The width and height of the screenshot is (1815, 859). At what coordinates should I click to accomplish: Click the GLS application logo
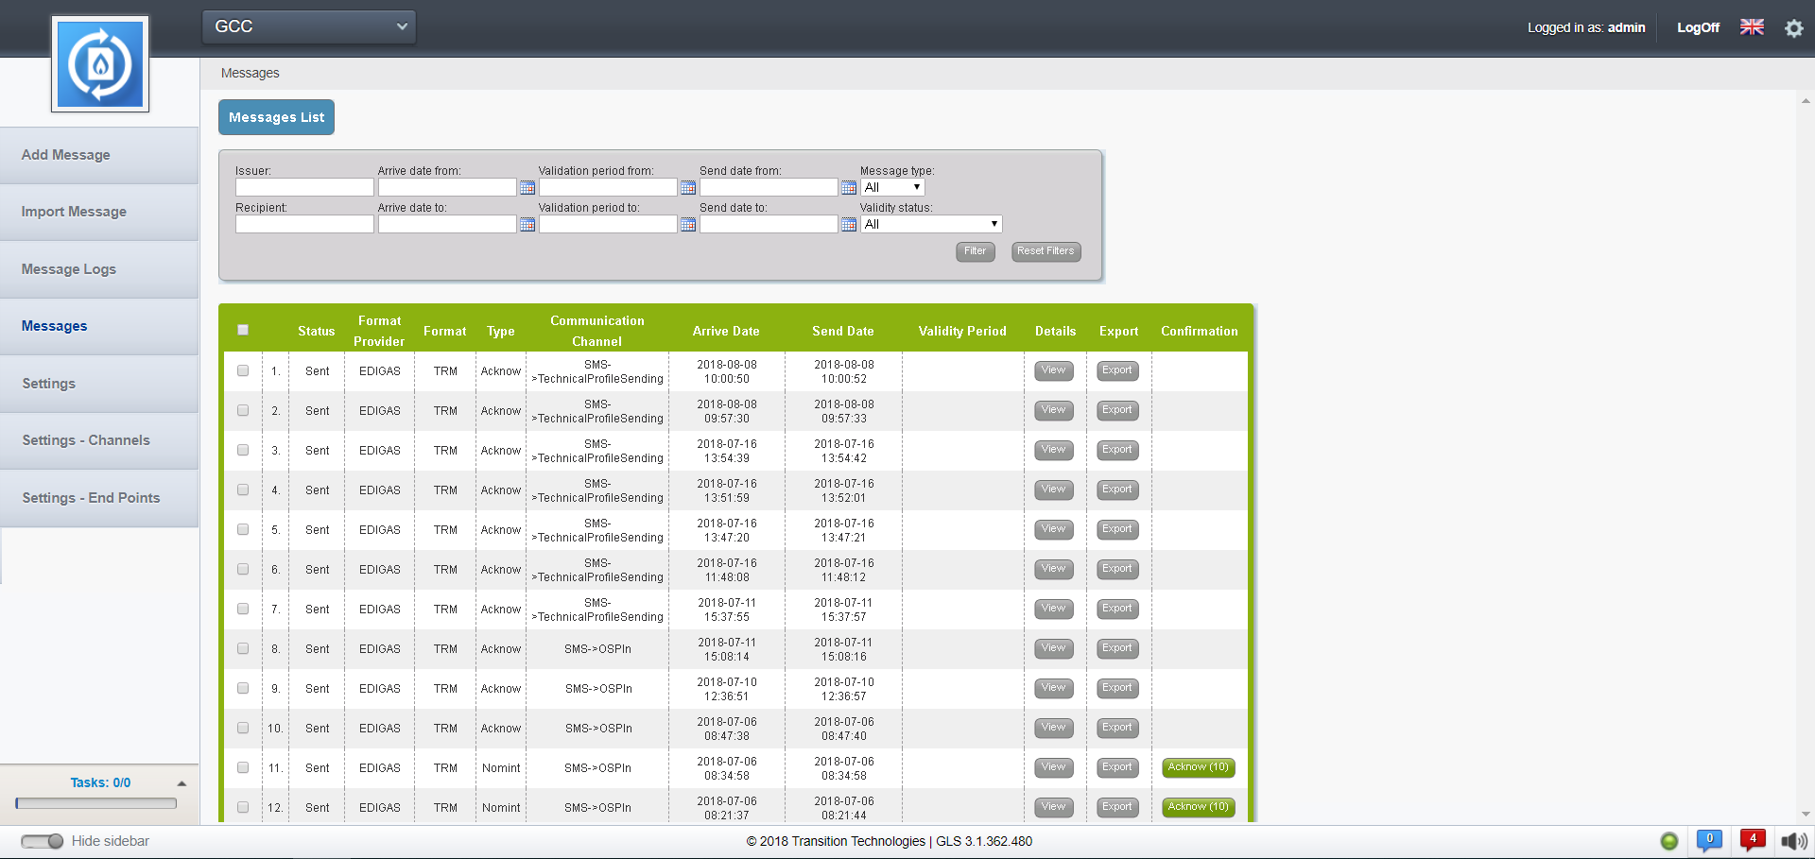100,64
